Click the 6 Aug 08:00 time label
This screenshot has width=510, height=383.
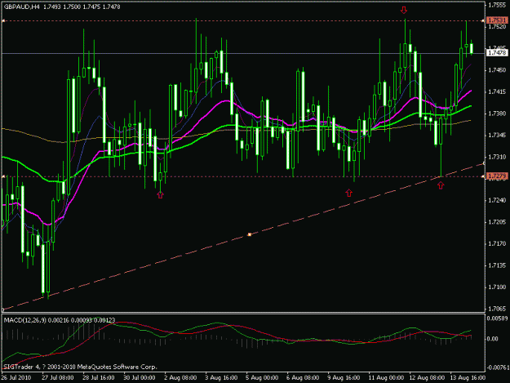pyautogui.click(x=303, y=377)
